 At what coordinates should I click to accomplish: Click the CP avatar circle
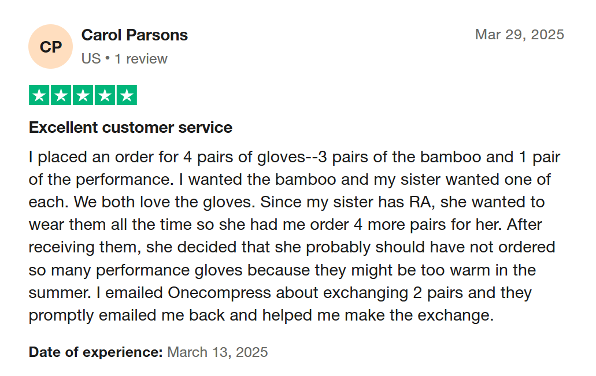(x=50, y=47)
